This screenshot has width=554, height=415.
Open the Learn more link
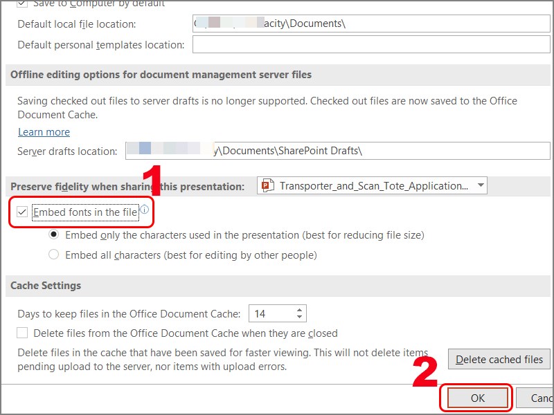43,131
